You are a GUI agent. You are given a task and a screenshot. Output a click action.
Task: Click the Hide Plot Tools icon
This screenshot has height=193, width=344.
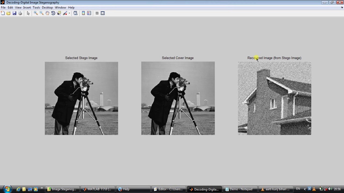[97, 13]
